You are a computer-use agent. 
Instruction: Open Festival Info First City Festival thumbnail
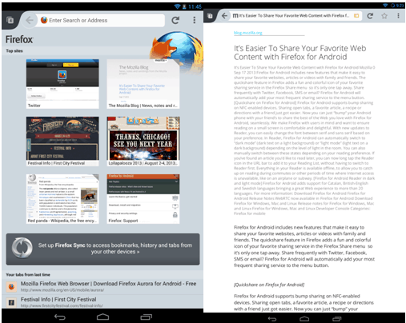pos(62,142)
